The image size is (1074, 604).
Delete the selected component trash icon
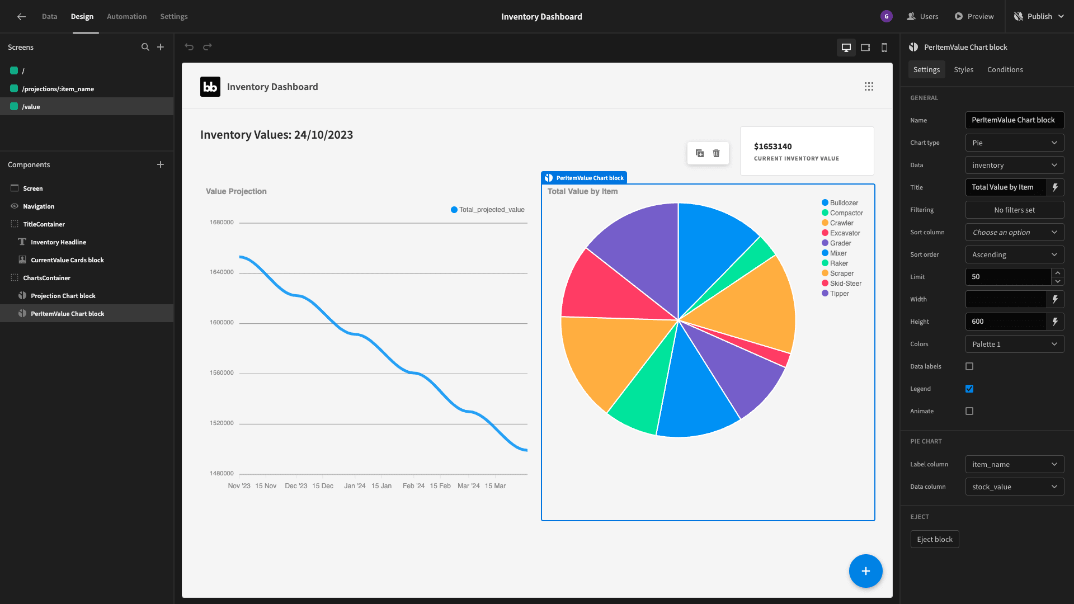[x=717, y=153]
